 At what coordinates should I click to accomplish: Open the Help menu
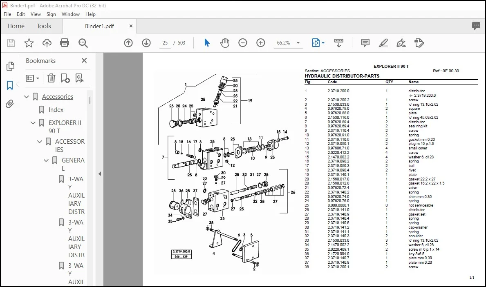click(x=90, y=14)
